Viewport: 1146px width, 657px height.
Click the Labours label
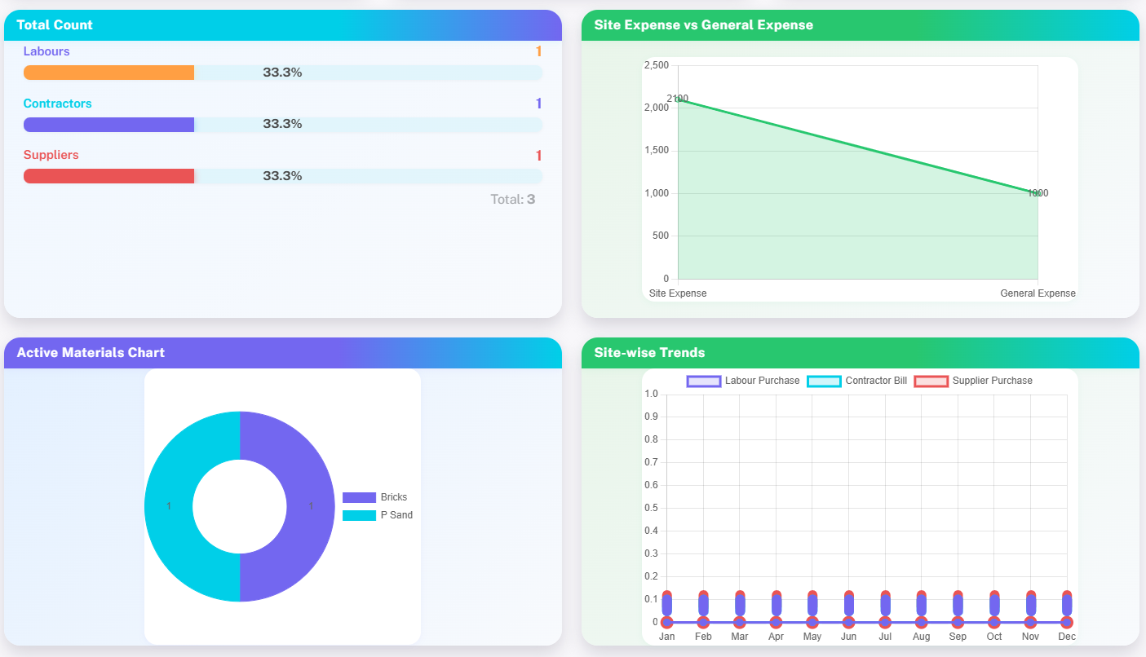[46, 51]
